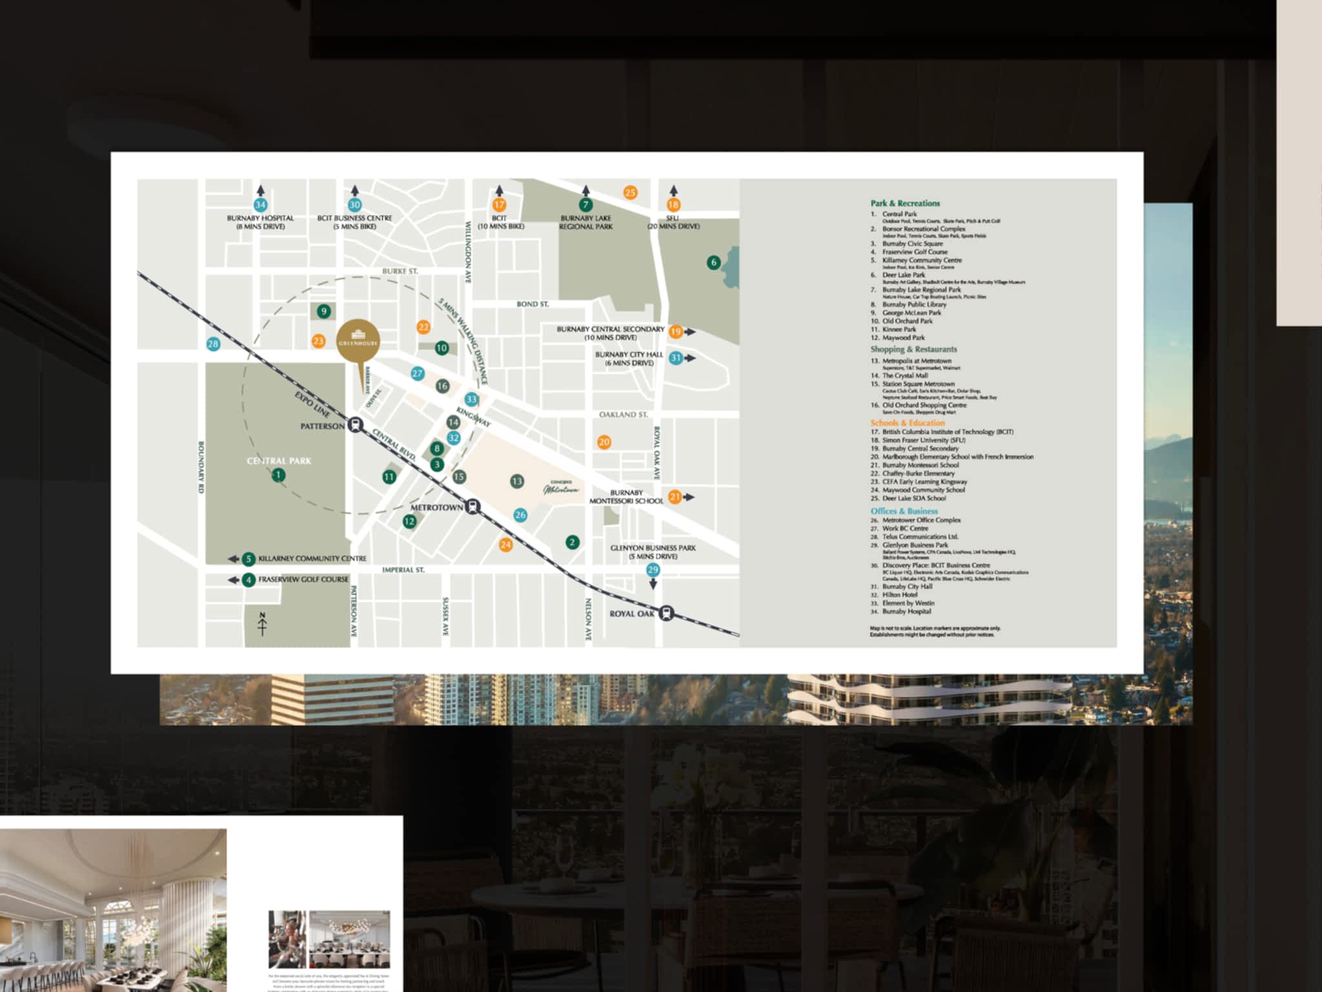Click the north compass arrow on map
Image resolution: width=1322 pixels, height=992 pixels.
[262, 624]
